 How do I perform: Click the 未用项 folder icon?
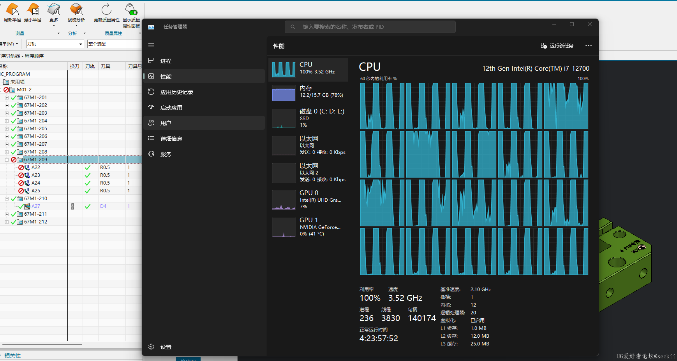click(x=6, y=82)
